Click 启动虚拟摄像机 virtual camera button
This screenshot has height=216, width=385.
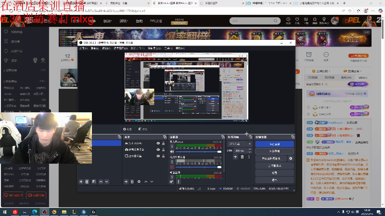pos(271,158)
